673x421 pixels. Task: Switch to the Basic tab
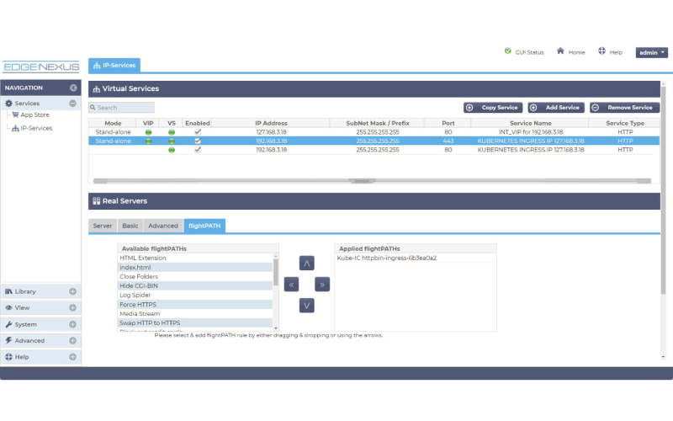click(x=130, y=226)
